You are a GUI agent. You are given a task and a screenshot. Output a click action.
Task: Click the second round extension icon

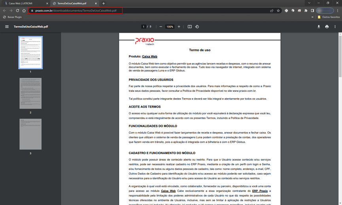coord(293,10)
